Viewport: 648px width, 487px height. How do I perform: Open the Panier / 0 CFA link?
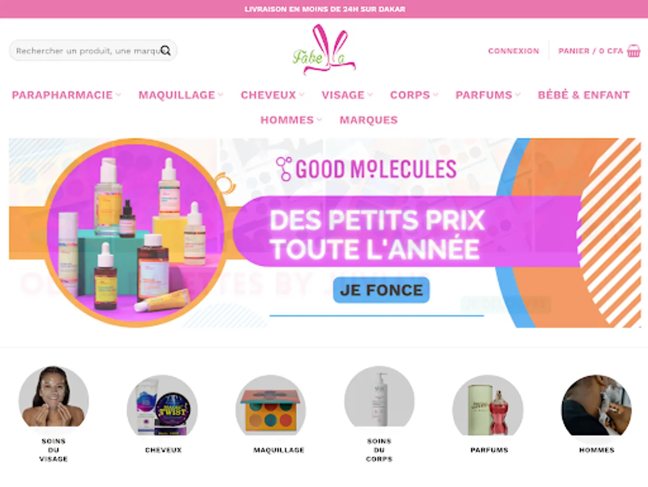pyautogui.click(x=591, y=51)
